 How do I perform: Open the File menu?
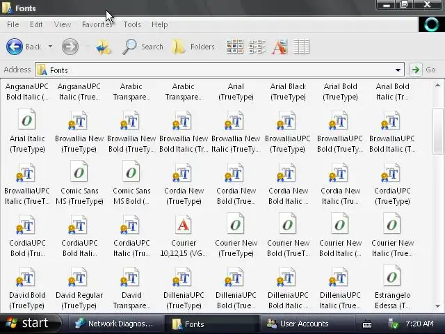(13, 24)
